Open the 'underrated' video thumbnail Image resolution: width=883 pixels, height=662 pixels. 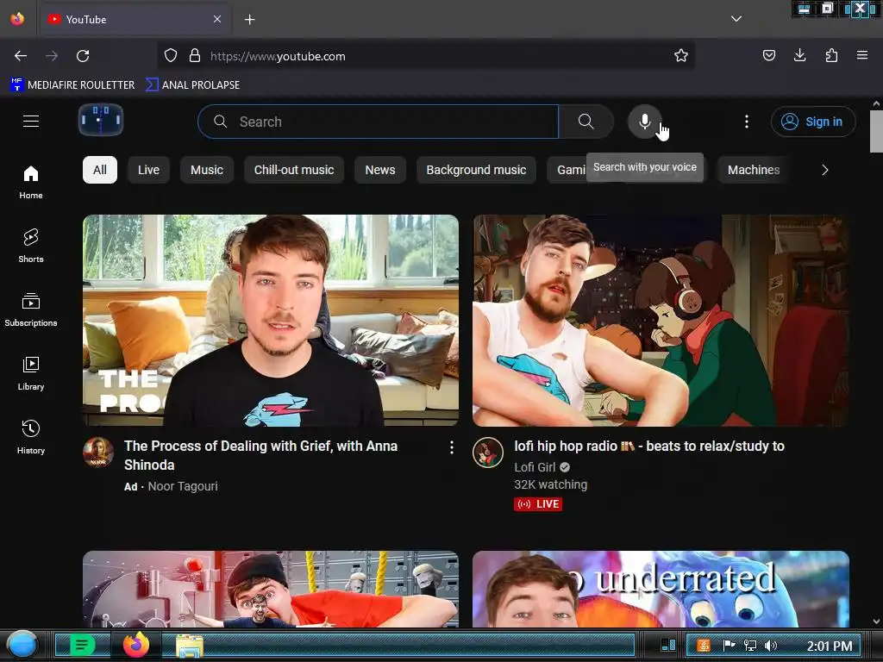tap(661, 589)
